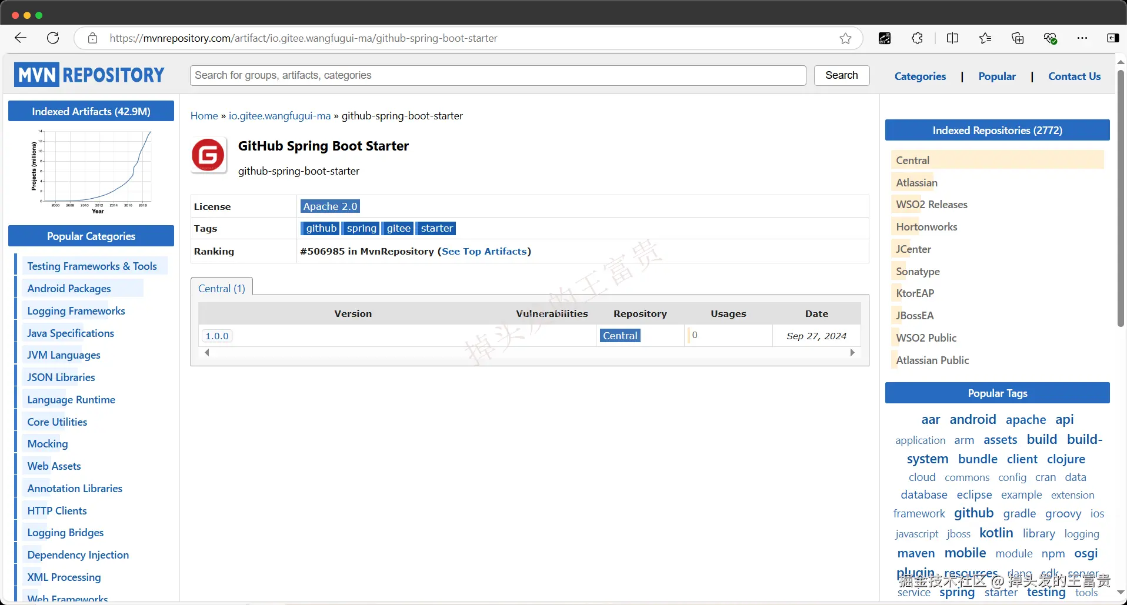Click the indexed artifacts growth chart
This screenshot has height=605, width=1127.
point(91,172)
